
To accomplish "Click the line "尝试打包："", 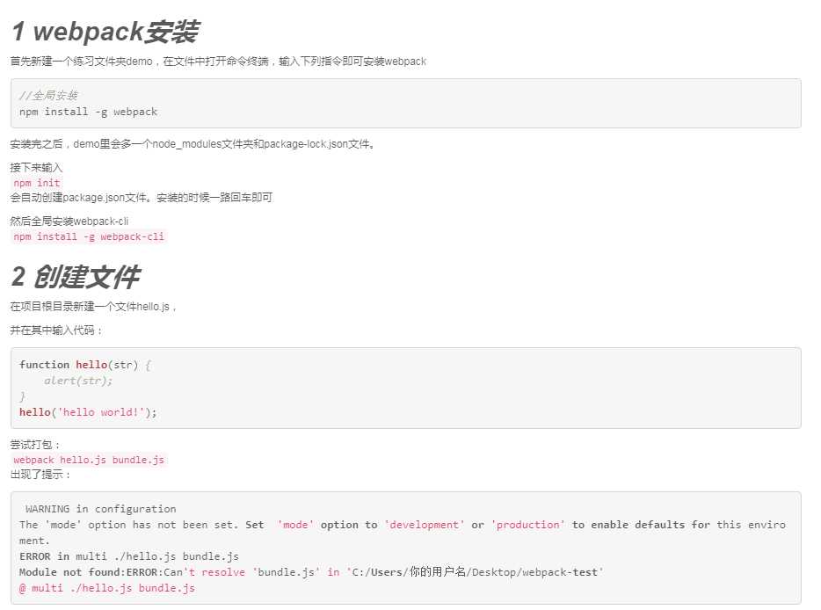I will (x=35, y=445).
